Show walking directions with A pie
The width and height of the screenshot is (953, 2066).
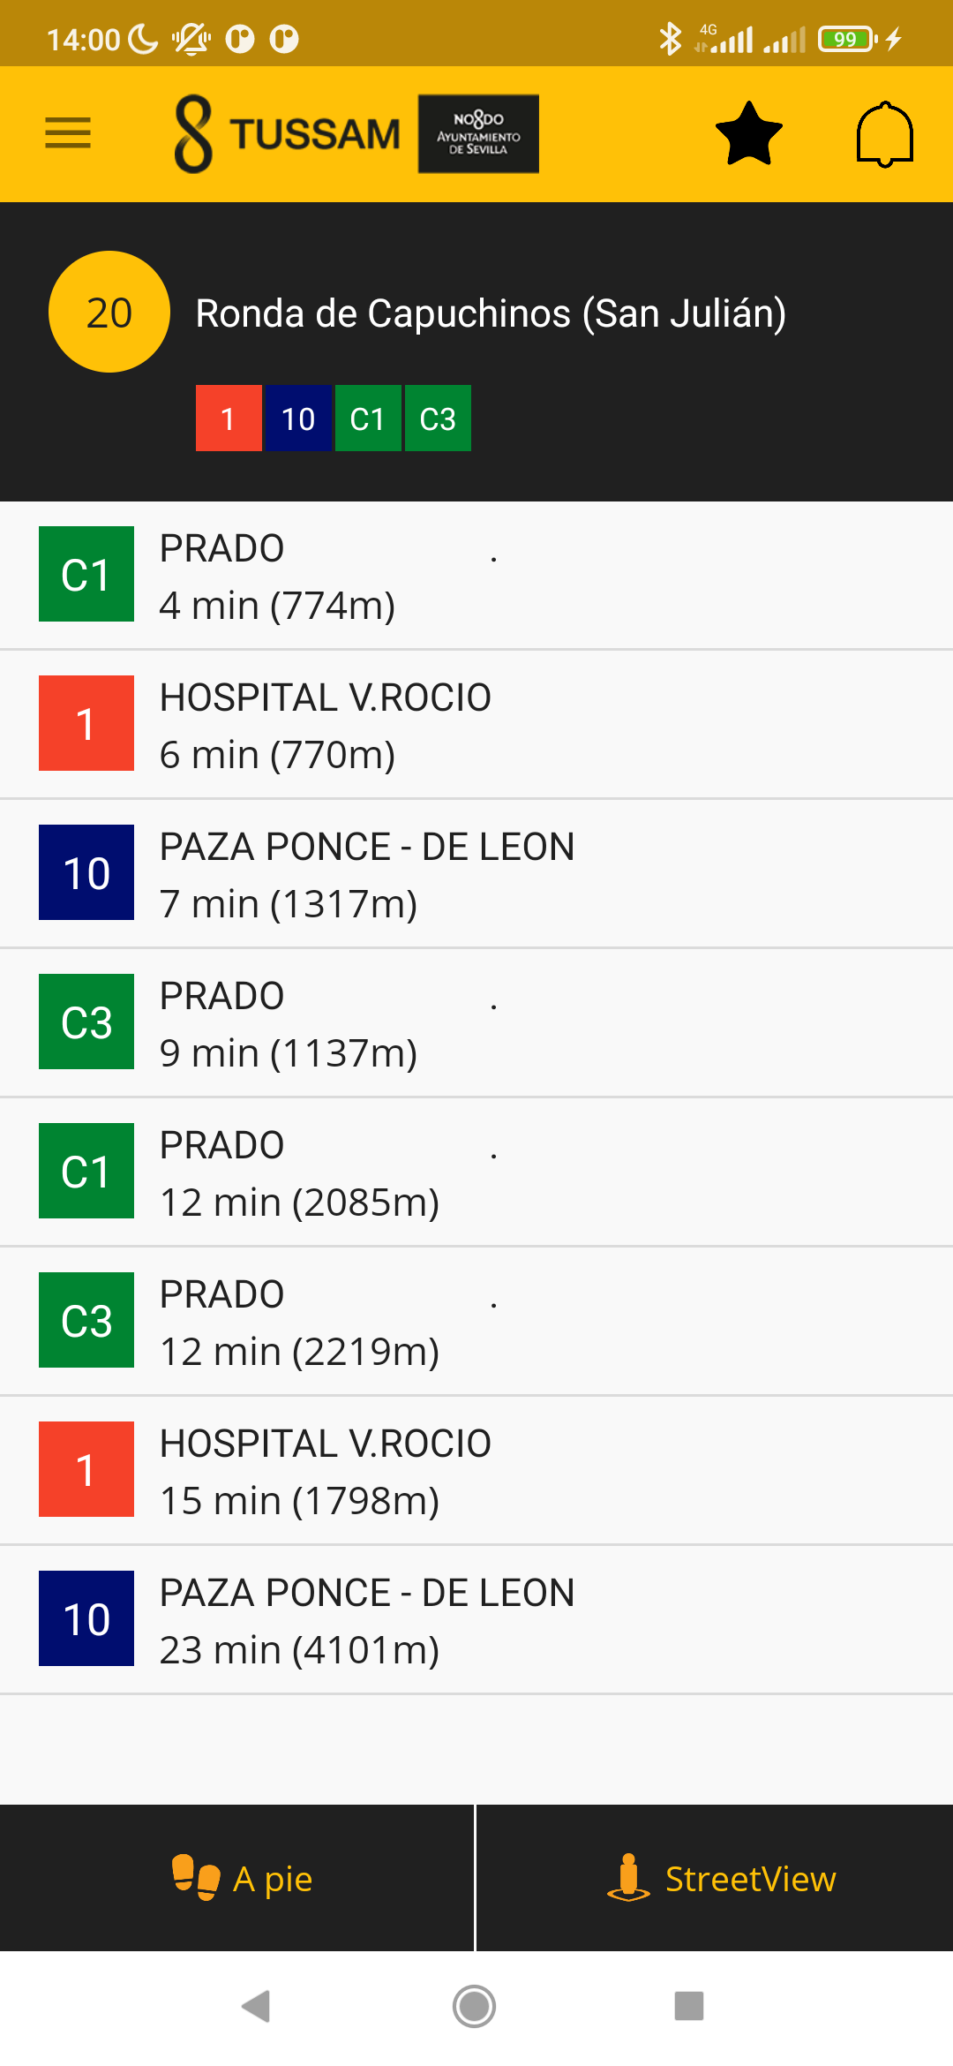236,1878
